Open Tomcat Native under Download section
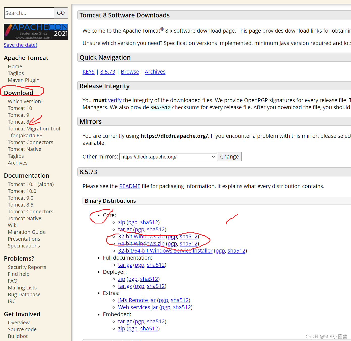The height and width of the screenshot is (341, 351). [24, 149]
